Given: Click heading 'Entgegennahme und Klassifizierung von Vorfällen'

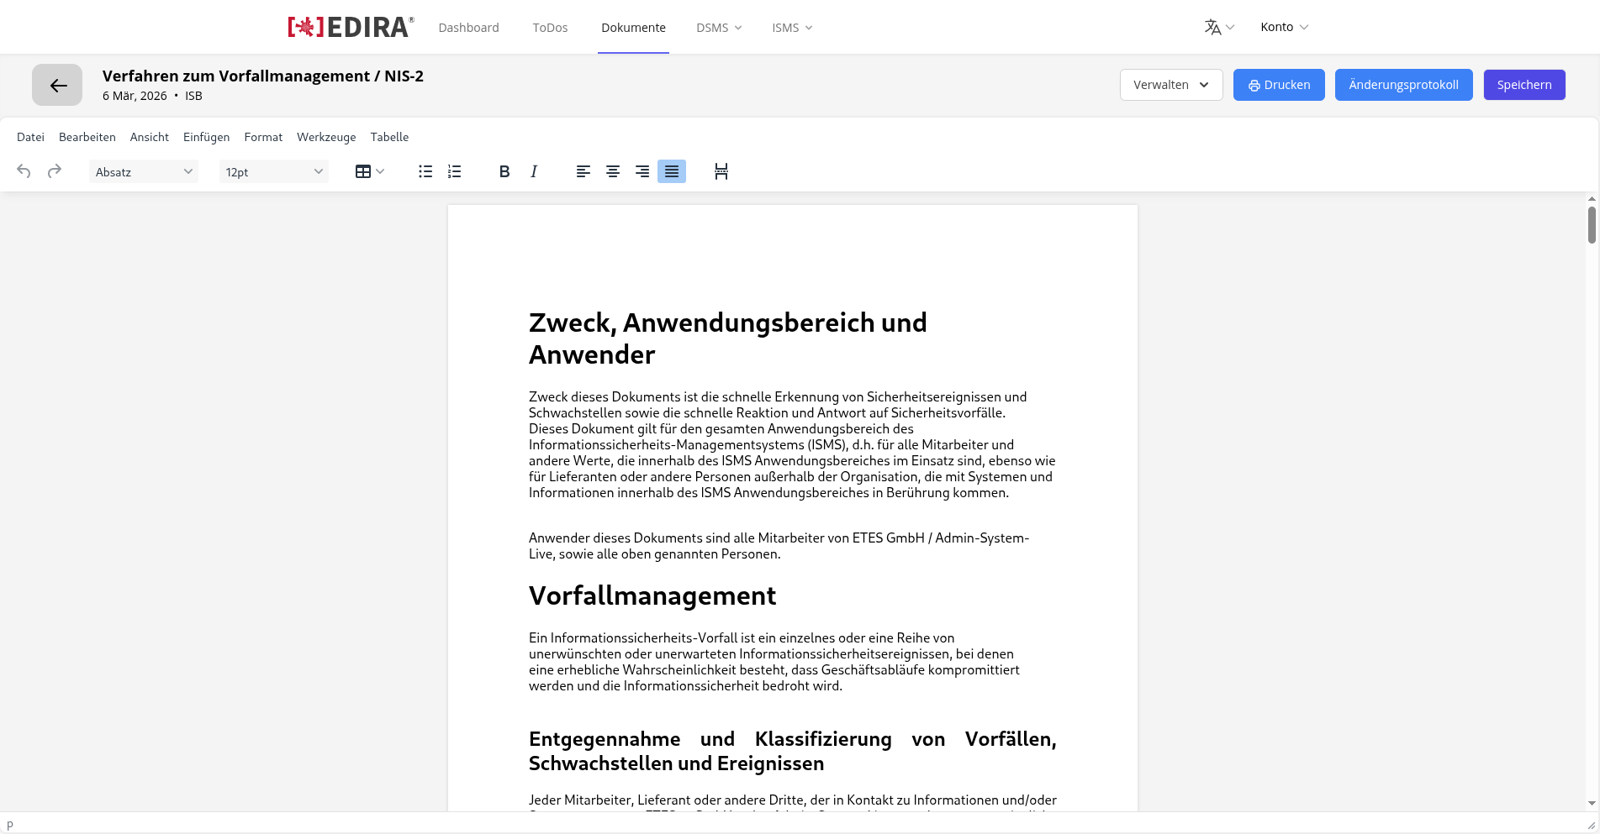Looking at the screenshot, I should 793,751.
